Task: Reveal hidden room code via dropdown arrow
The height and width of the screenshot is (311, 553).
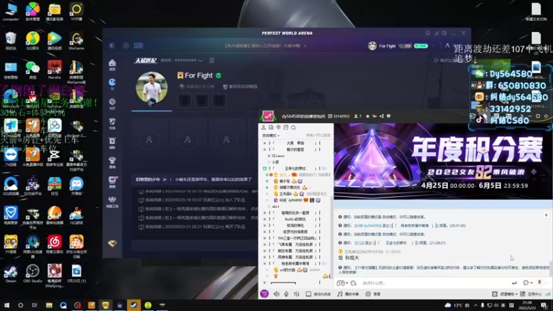Action: click(200, 60)
